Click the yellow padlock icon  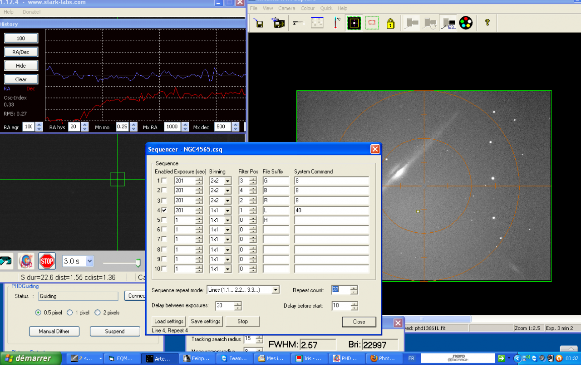[390, 23]
